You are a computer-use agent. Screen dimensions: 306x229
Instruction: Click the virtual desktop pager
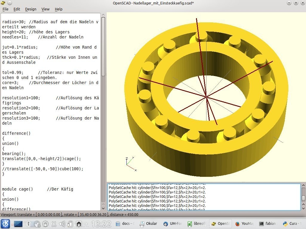coord(18,224)
